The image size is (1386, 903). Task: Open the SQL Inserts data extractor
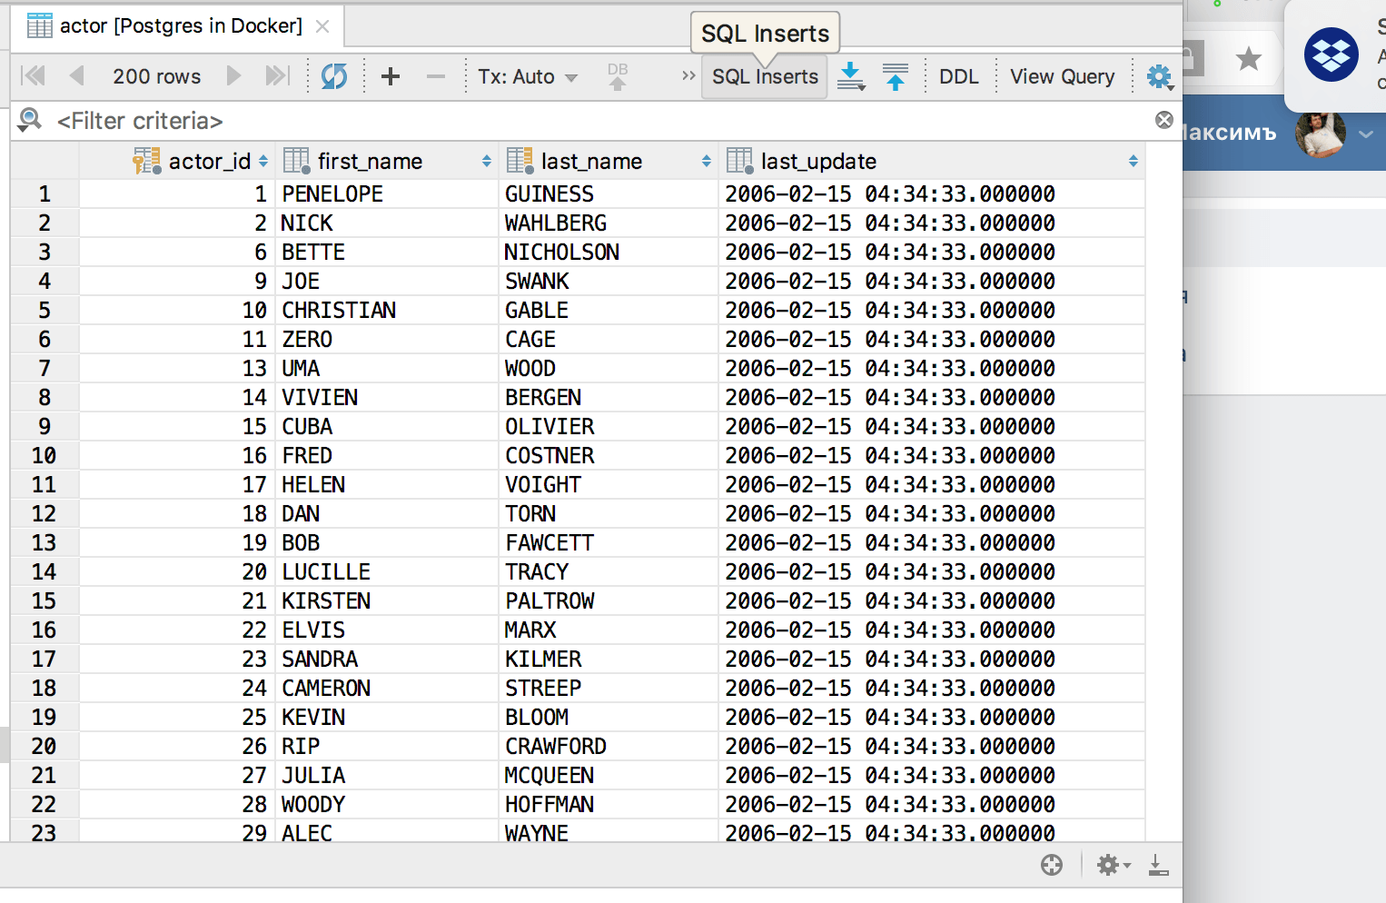click(765, 76)
